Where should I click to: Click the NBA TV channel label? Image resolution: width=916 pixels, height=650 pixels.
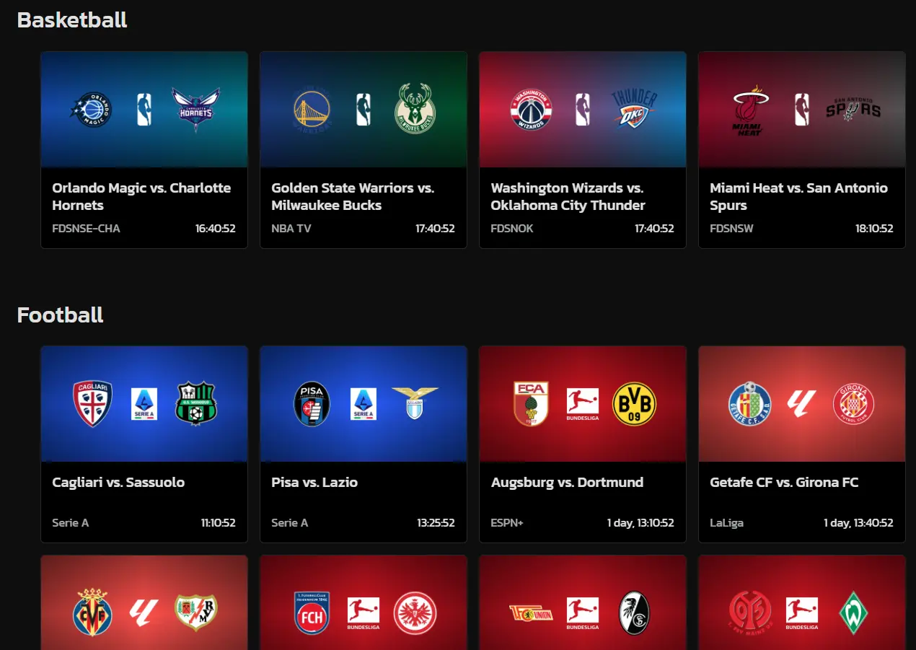pos(291,229)
